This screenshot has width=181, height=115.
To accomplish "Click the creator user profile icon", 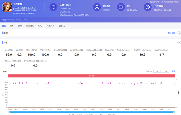I will (97, 7).
